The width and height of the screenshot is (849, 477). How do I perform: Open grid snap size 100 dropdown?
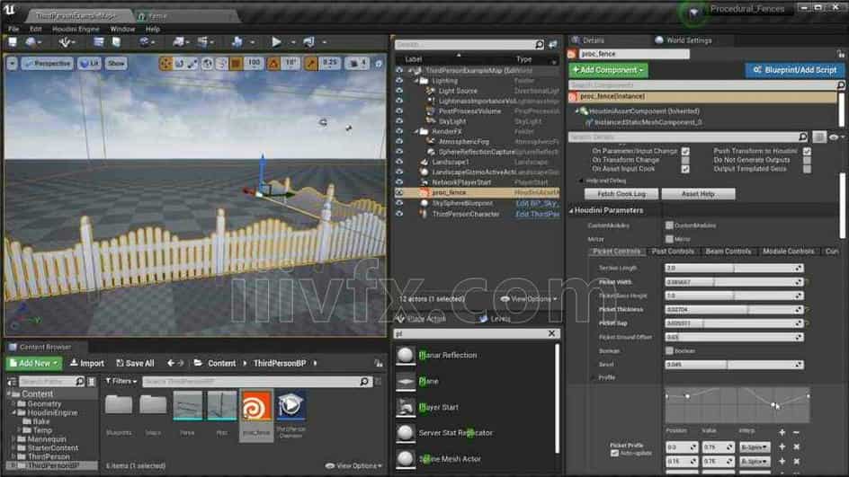pos(254,63)
